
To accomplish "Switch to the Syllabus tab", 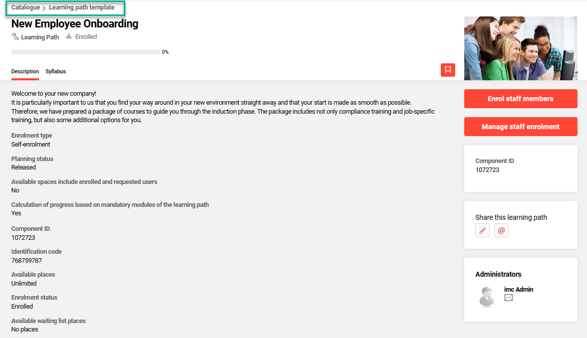I will point(55,71).
